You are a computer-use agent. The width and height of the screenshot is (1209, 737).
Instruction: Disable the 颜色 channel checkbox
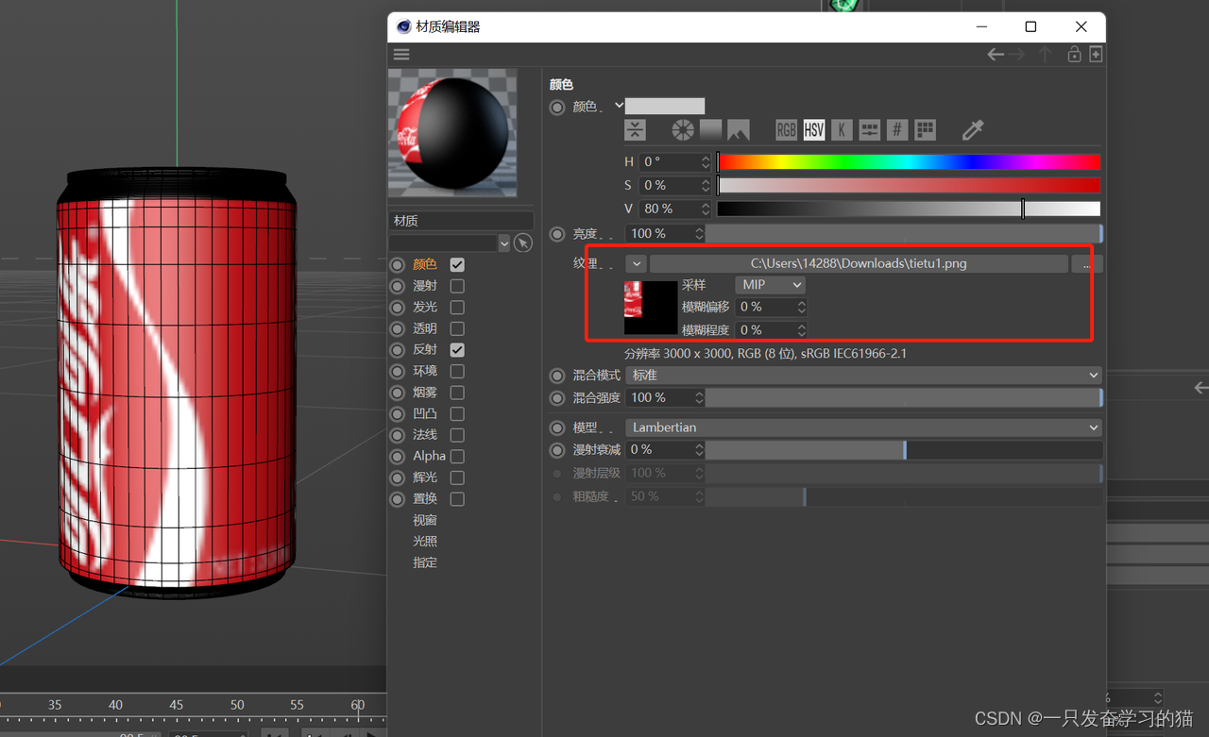pyautogui.click(x=457, y=265)
